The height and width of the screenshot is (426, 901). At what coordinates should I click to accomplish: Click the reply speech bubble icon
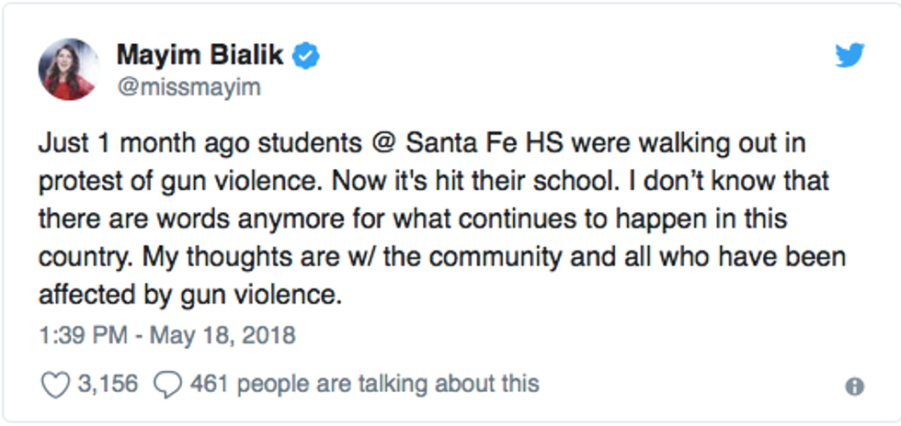168,384
